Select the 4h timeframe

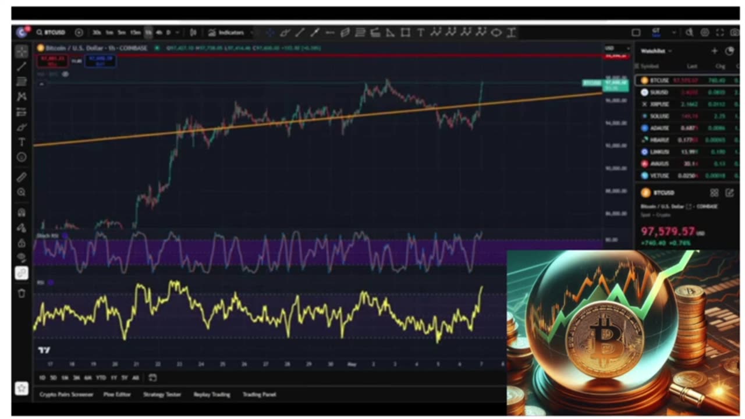click(x=159, y=33)
